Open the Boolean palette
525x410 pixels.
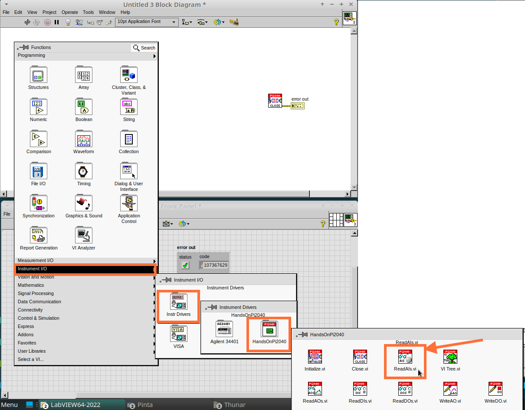point(84,110)
